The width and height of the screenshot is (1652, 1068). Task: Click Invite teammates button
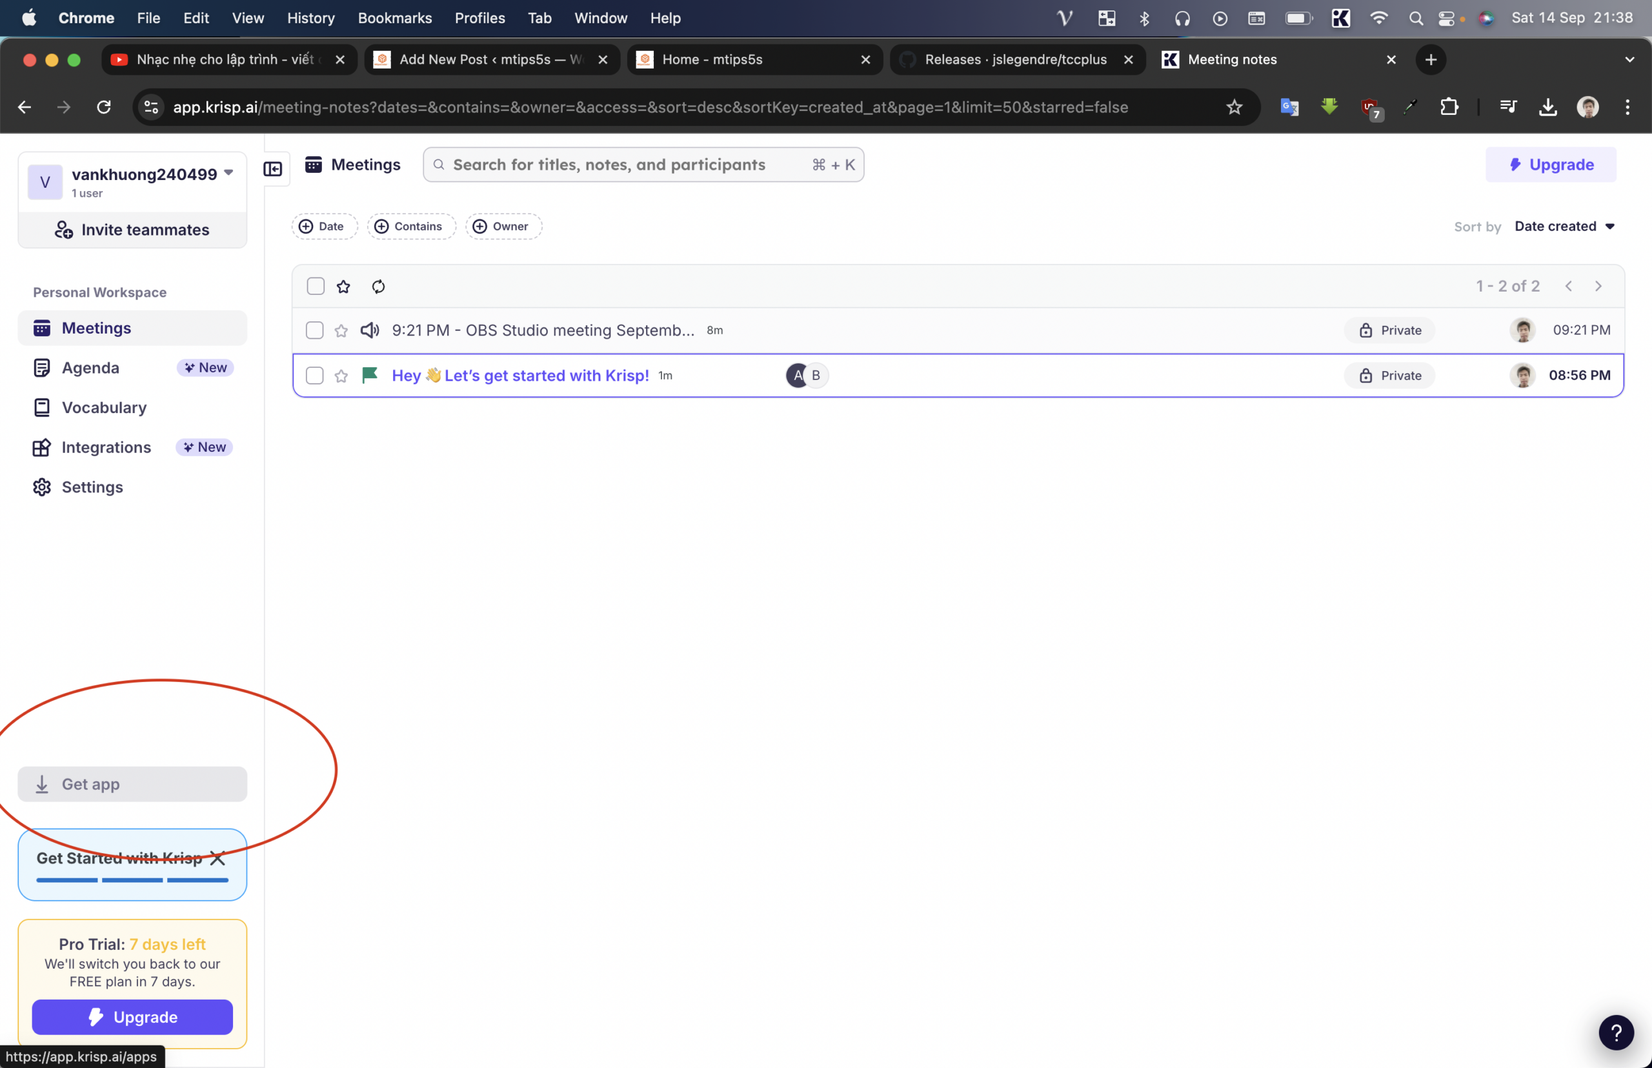point(132,230)
